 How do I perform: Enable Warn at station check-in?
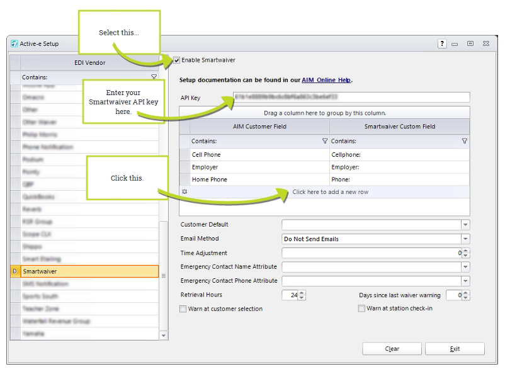361,309
